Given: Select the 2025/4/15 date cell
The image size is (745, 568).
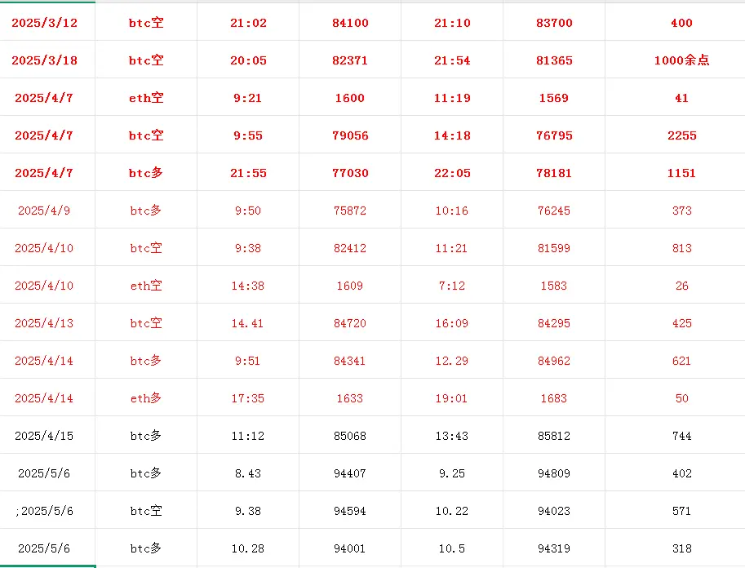Looking at the screenshot, I should coord(47,436).
